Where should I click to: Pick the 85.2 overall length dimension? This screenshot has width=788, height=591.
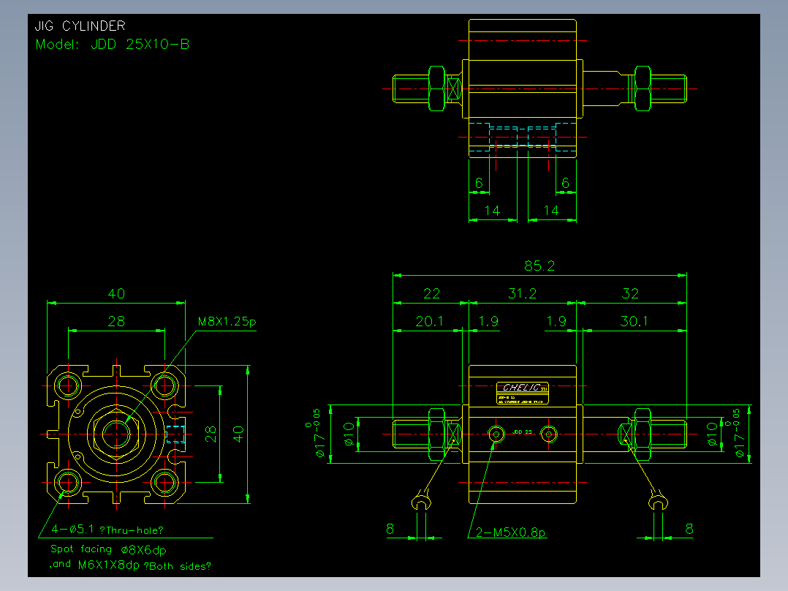[539, 266]
